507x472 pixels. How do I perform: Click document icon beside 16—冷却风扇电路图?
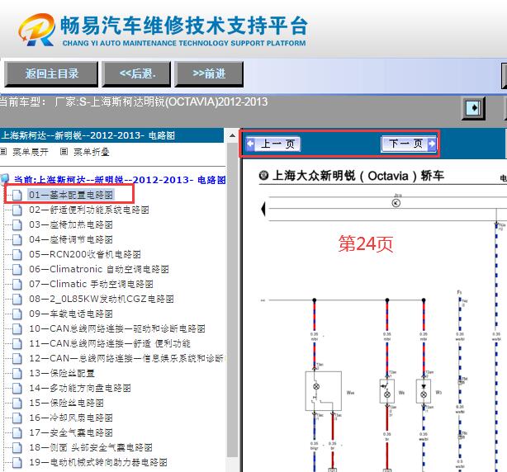click(x=17, y=418)
